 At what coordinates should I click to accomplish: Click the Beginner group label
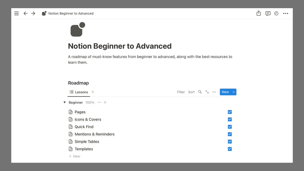76,102
